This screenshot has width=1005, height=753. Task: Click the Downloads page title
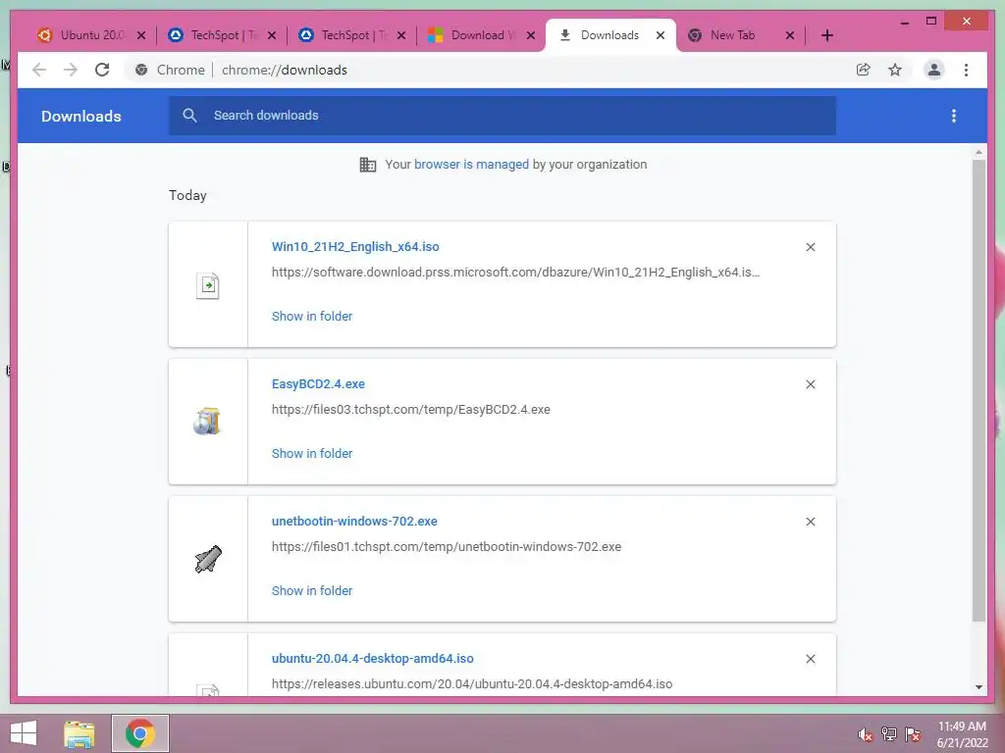pos(81,116)
